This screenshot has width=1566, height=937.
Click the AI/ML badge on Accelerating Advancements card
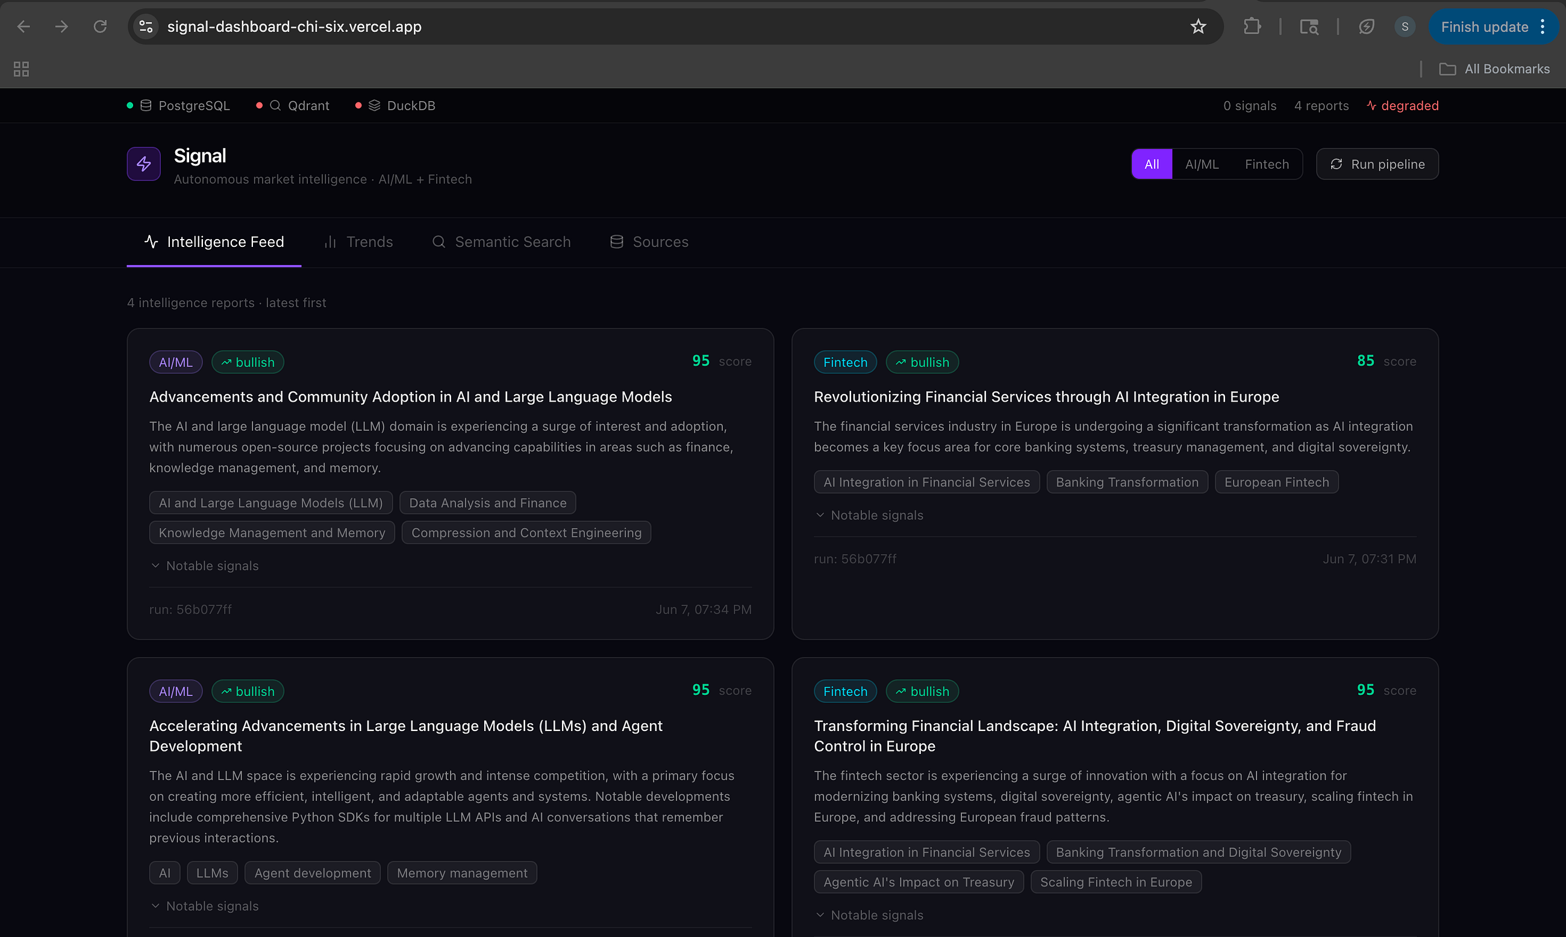pos(175,691)
